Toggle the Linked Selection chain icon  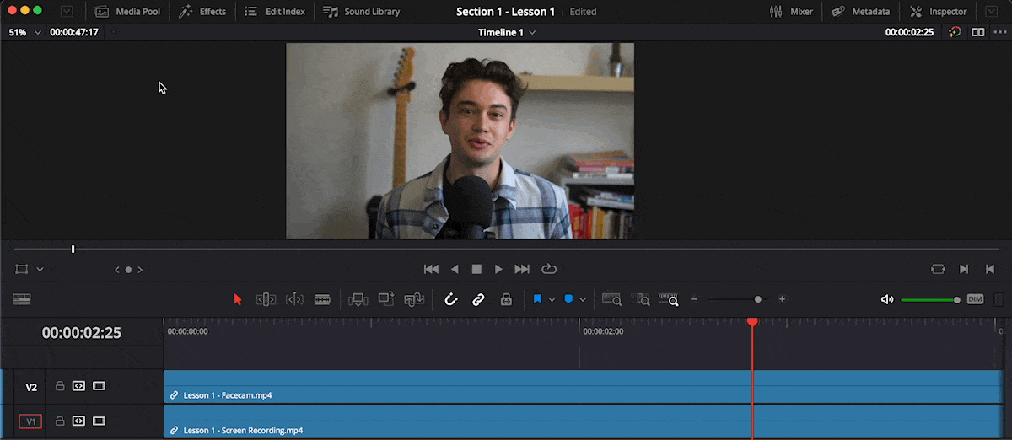478,299
